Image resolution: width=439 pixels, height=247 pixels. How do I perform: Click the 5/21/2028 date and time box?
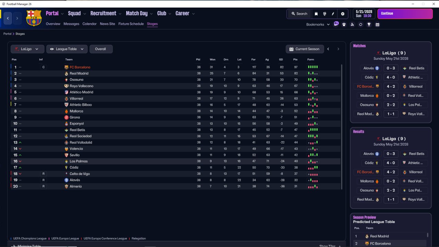(x=364, y=14)
